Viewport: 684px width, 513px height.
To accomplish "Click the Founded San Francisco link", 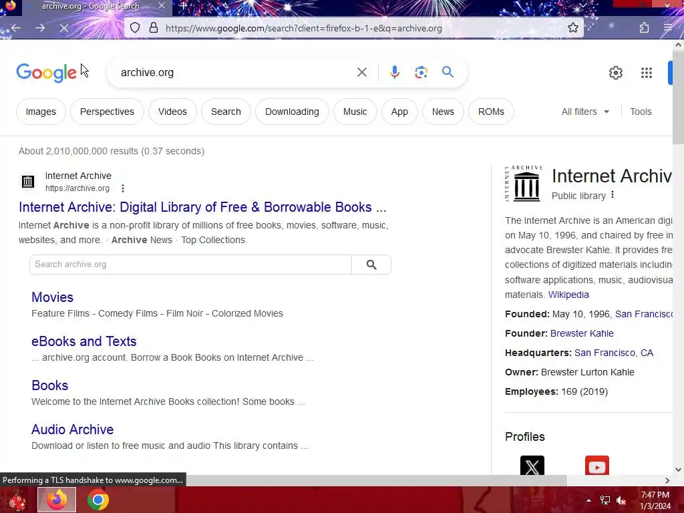I will click(644, 314).
